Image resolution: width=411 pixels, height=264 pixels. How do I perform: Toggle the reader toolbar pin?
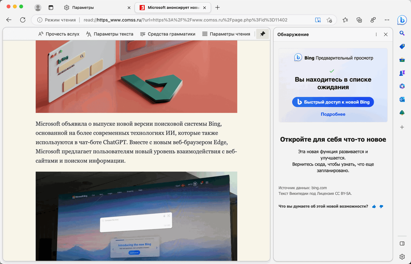(262, 34)
